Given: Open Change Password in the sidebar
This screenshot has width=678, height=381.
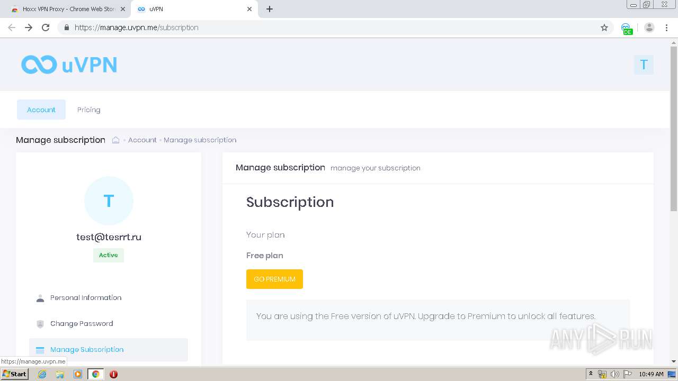Looking at the screenshot, I should (109, 324).
